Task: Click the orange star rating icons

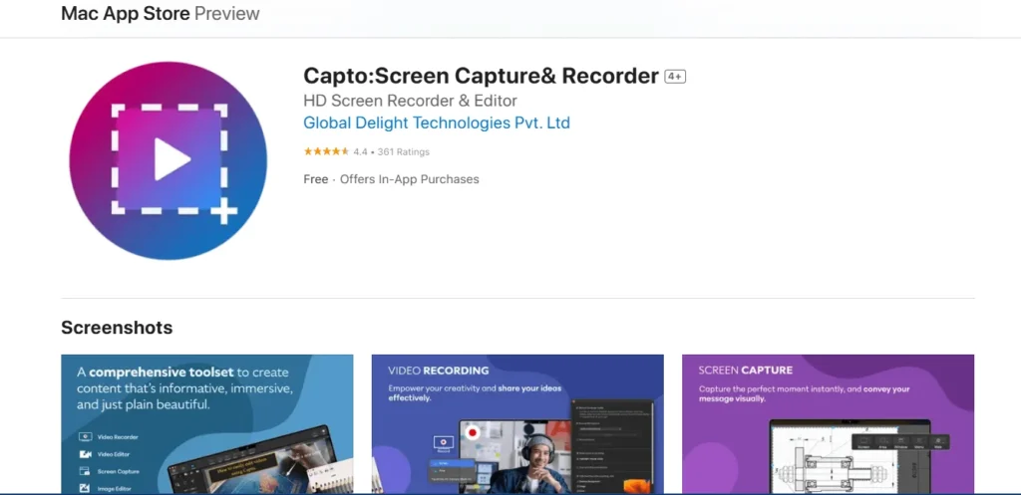Action: (x=326, y=151)
